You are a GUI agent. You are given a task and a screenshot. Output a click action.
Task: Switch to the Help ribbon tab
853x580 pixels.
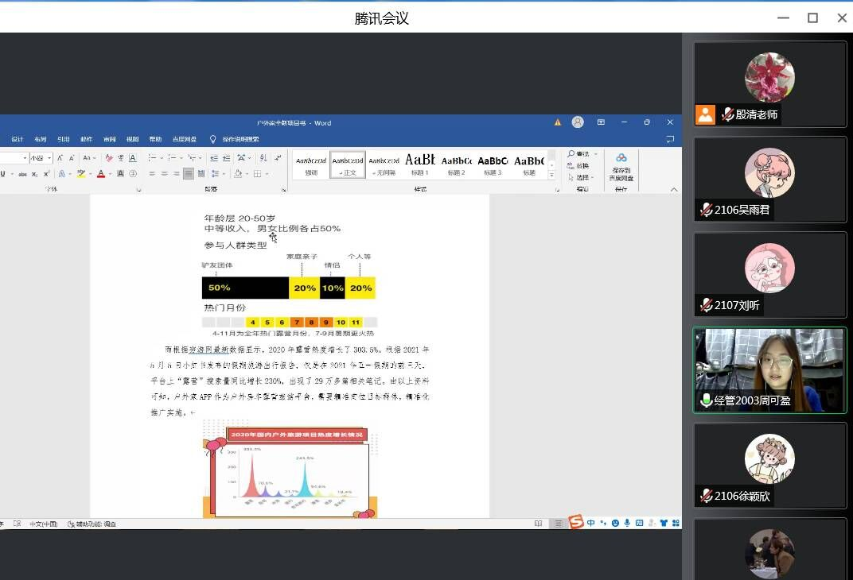(155, 139)
